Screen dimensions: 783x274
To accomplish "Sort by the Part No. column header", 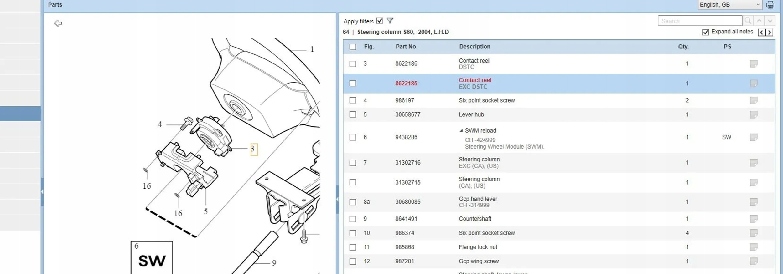I will click(406, 47).
